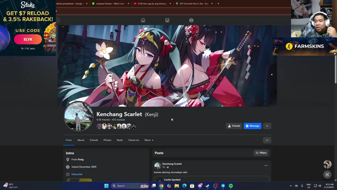Open the anime cover photo
Image resolution: width=337 pixels, height=190 pixels.
coord(167,66)
